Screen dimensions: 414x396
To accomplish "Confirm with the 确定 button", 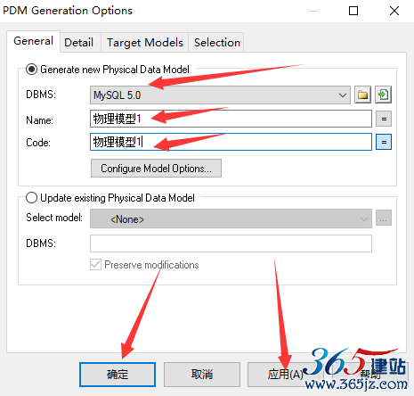I will point(118,375).
